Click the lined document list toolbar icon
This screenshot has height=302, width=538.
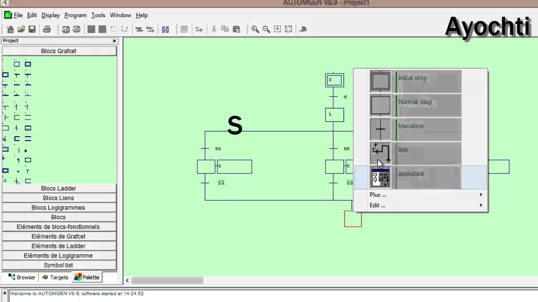point(184,29)
